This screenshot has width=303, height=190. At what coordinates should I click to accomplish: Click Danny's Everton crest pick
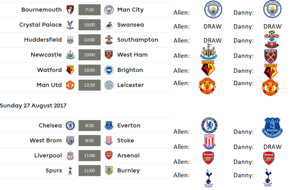click(x=273, y=127)
